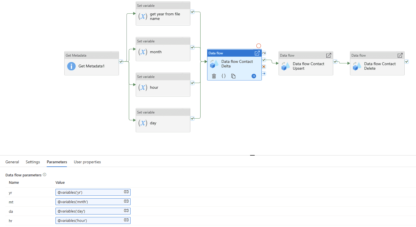Click the da parameter value field
This screenshot has height=227, width=416.
coord(90,211)
